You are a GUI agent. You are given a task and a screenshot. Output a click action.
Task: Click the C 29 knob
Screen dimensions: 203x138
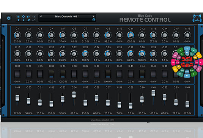tap(153, 54)
